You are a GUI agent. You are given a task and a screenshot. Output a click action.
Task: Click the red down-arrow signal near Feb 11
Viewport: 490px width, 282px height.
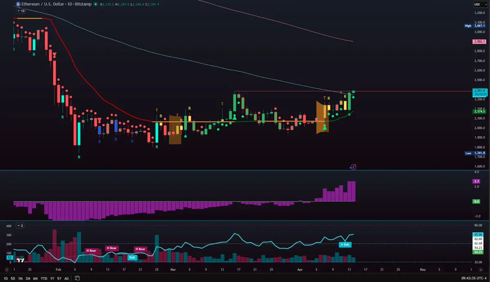point(99,120)
